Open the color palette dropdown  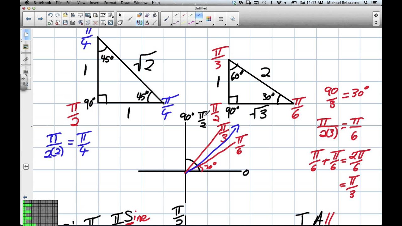(x=209, y=19)
